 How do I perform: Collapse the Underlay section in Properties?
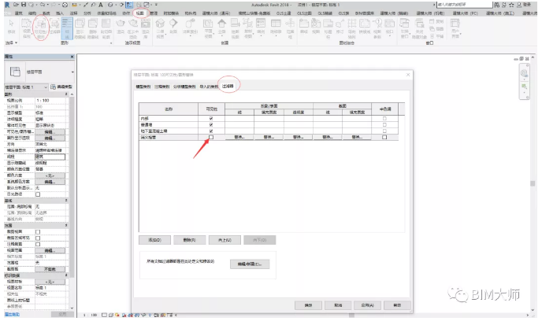[66, 201]
